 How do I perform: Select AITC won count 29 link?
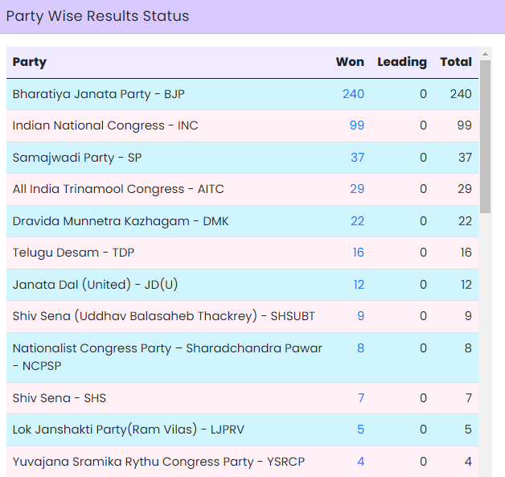357,189
